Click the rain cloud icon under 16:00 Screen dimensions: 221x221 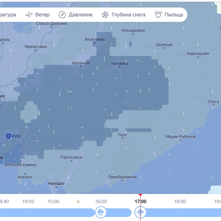pyautogui.click(x=101, y=212)
